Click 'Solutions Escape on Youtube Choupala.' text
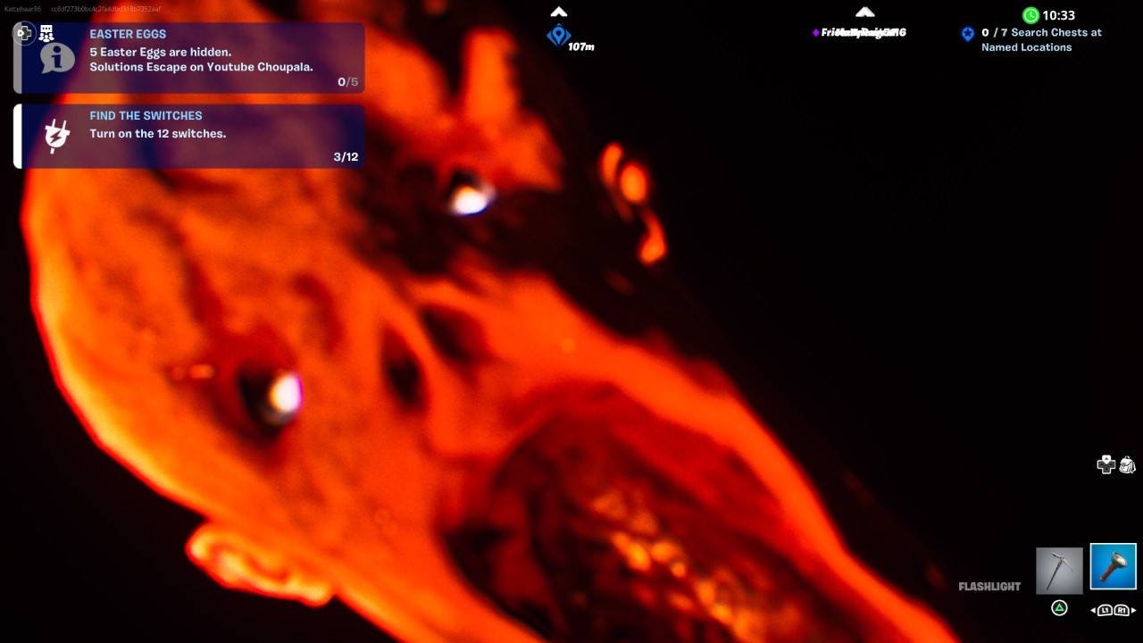Screen dimensions: 1143x643 (201, 67)
